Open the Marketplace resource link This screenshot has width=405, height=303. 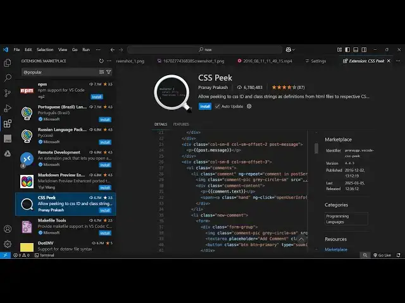[x=336, y=249]
